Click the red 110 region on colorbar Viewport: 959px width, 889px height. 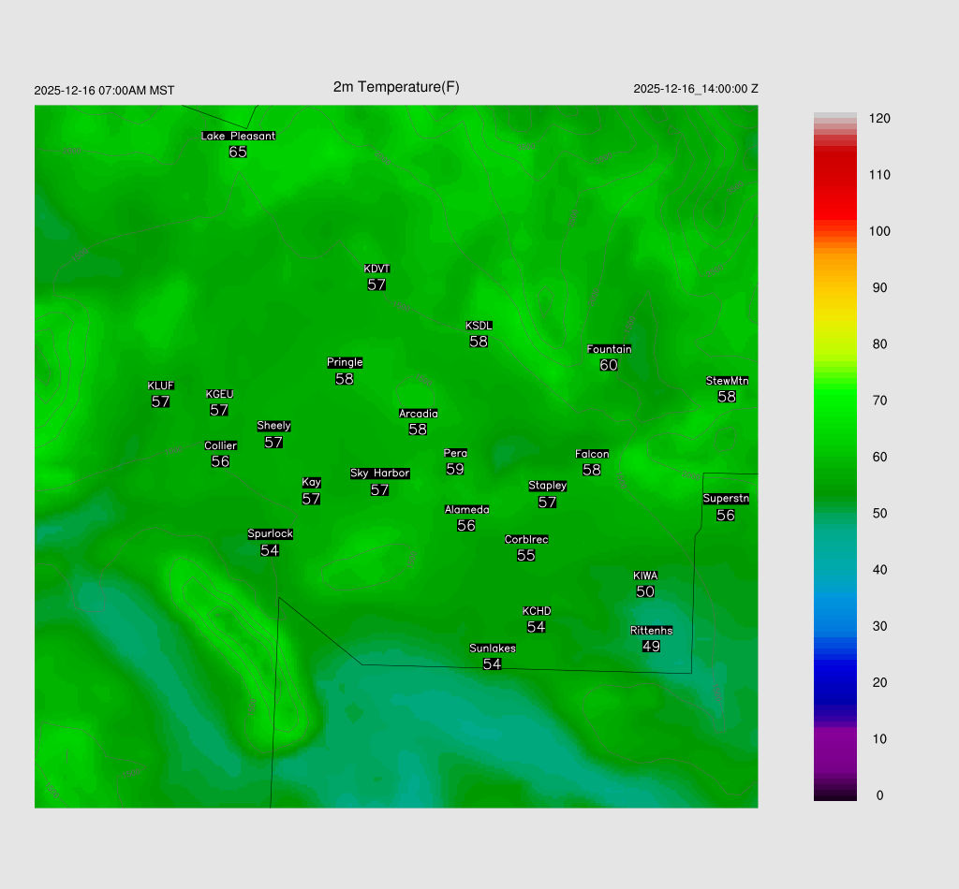(x=834, y=175)
